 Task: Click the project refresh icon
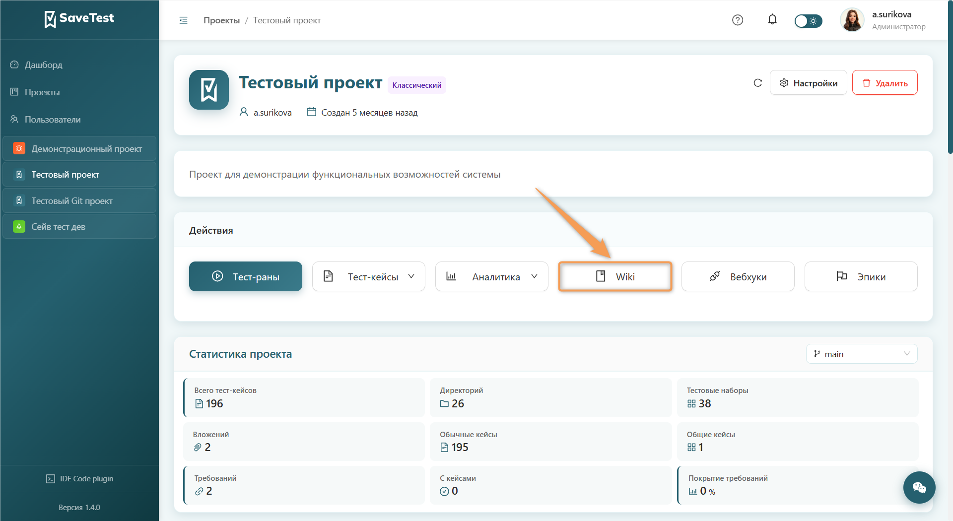(x=757, y=83)
